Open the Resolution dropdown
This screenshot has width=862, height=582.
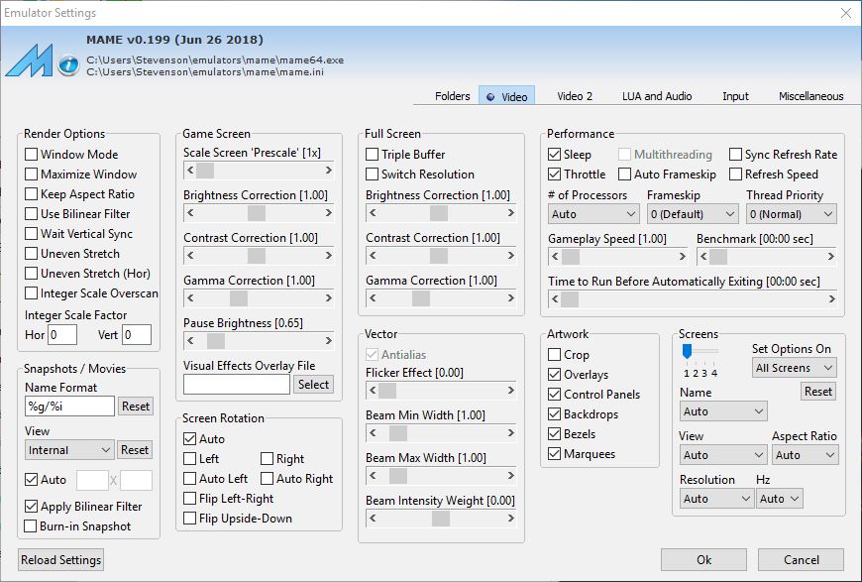[x=716, y=499]
